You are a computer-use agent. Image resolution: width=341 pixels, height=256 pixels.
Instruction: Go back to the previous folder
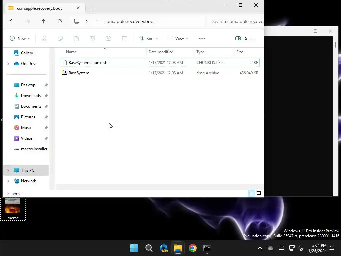(x=12, y=21)
